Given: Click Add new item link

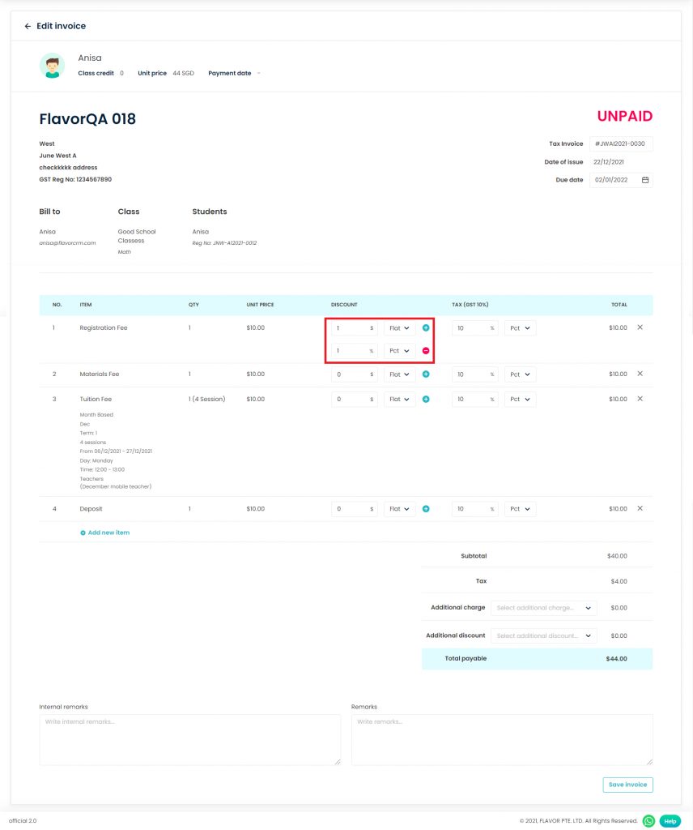Looking at the screenshot, I should tap(104, 533).
